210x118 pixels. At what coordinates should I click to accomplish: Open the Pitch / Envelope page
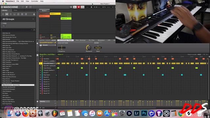click(x=80, y=40)
